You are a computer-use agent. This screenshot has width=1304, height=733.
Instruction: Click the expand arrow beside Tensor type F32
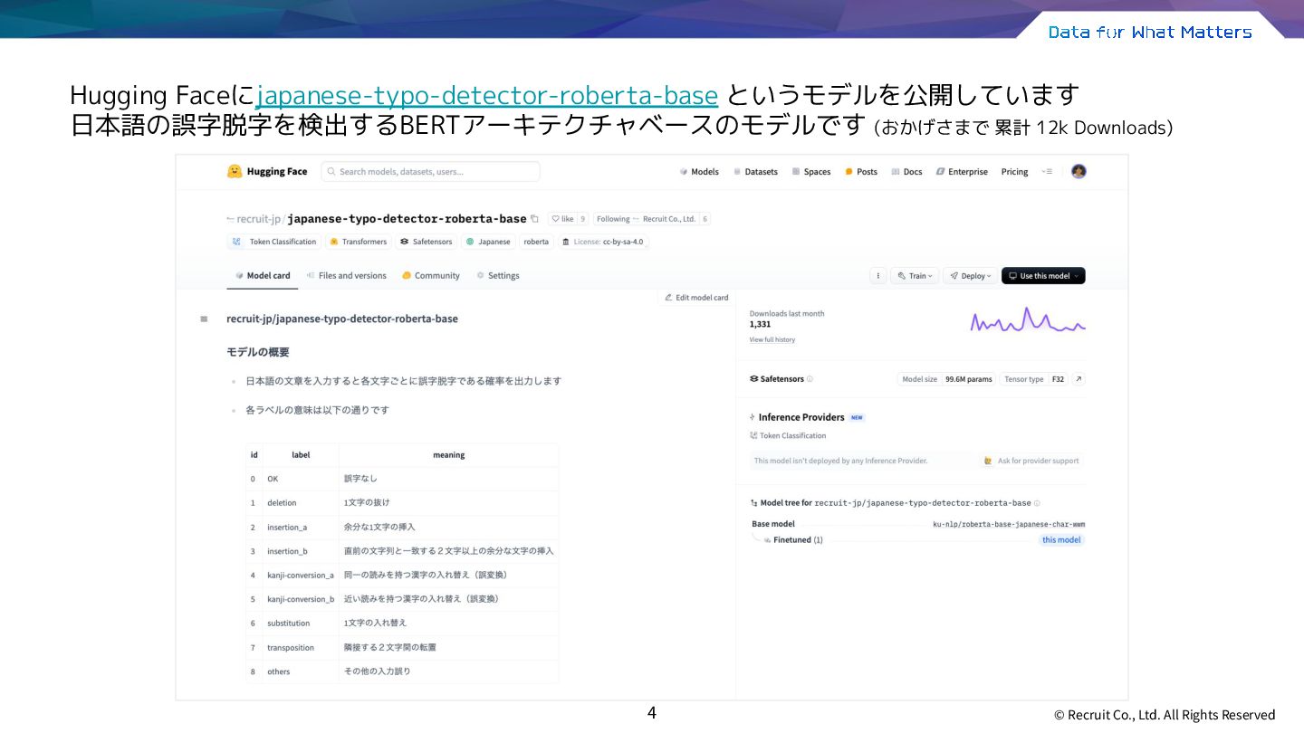1079,379
